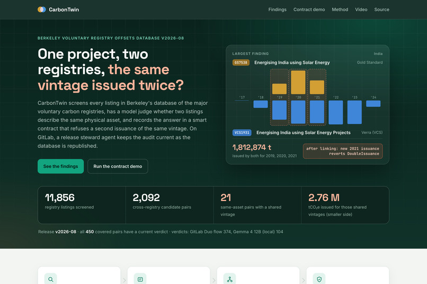
Task: Click the '21' same-asset pairs stat
Action: click(x=226, y=198)
